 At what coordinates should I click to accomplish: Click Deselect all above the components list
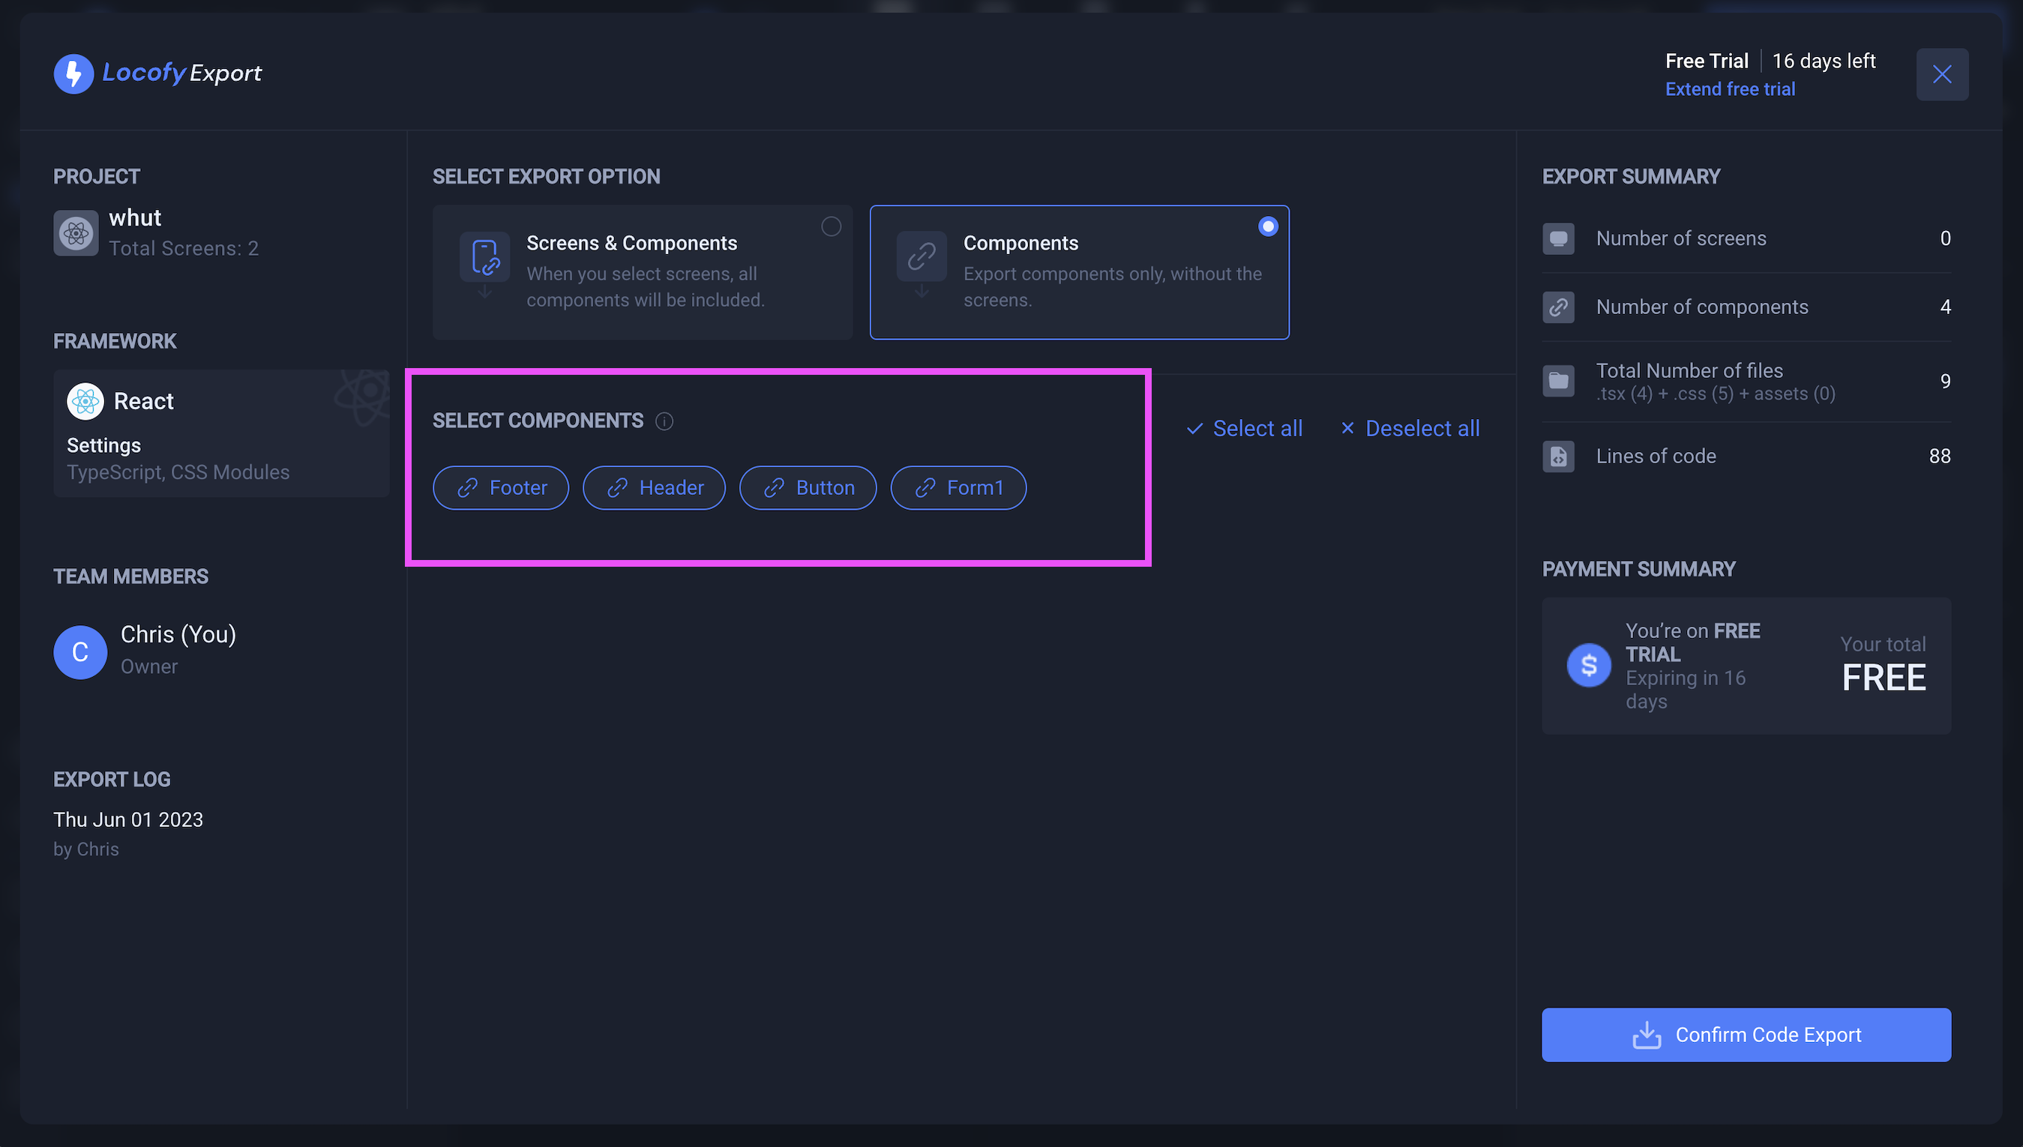(x=1409, y=428)
